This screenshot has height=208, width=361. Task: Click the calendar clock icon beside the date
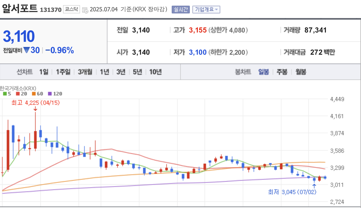85,10
